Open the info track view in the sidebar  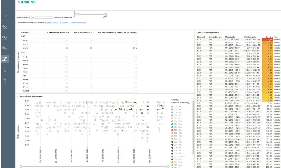point(5,38)
